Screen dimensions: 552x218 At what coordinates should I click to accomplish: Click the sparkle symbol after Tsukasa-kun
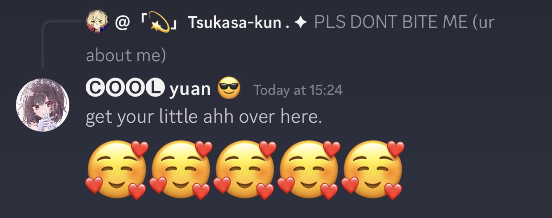pyautogui.click(x=300, y=23)
